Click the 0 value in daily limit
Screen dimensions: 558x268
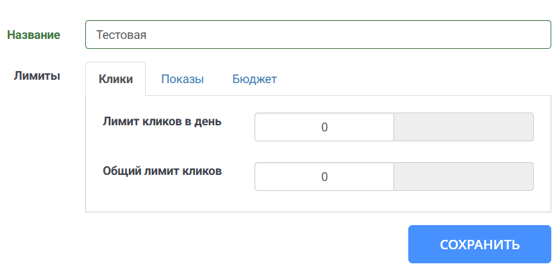(x=324, y=127)
